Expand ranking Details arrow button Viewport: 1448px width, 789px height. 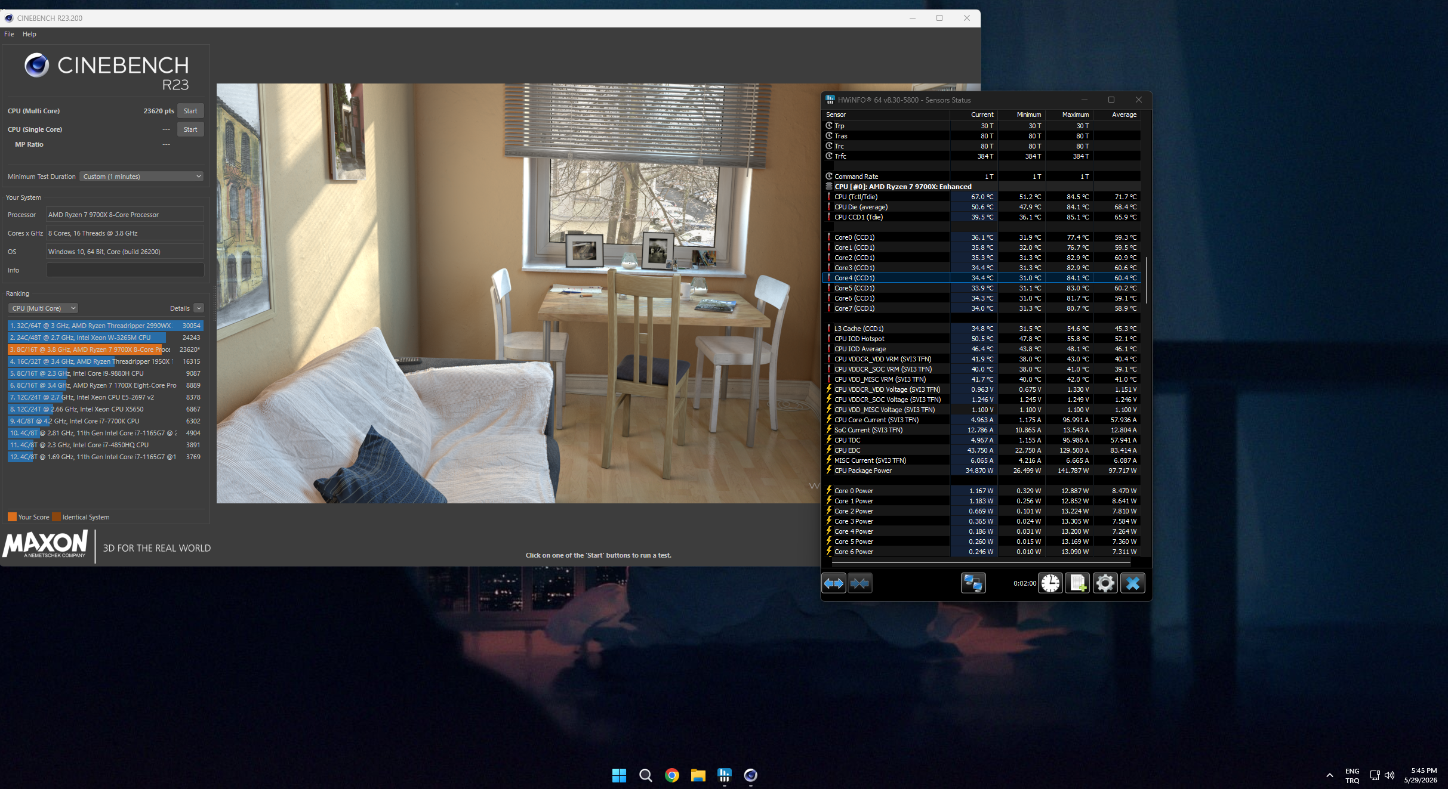coord(199,308)
